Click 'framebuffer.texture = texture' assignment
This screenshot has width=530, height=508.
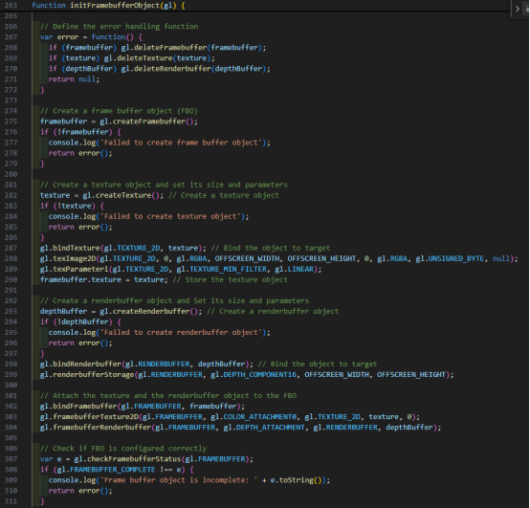[x=101, y=280]
